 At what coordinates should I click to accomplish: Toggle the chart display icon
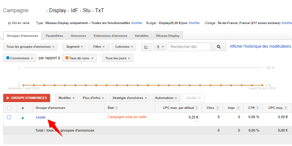point(146,47)
